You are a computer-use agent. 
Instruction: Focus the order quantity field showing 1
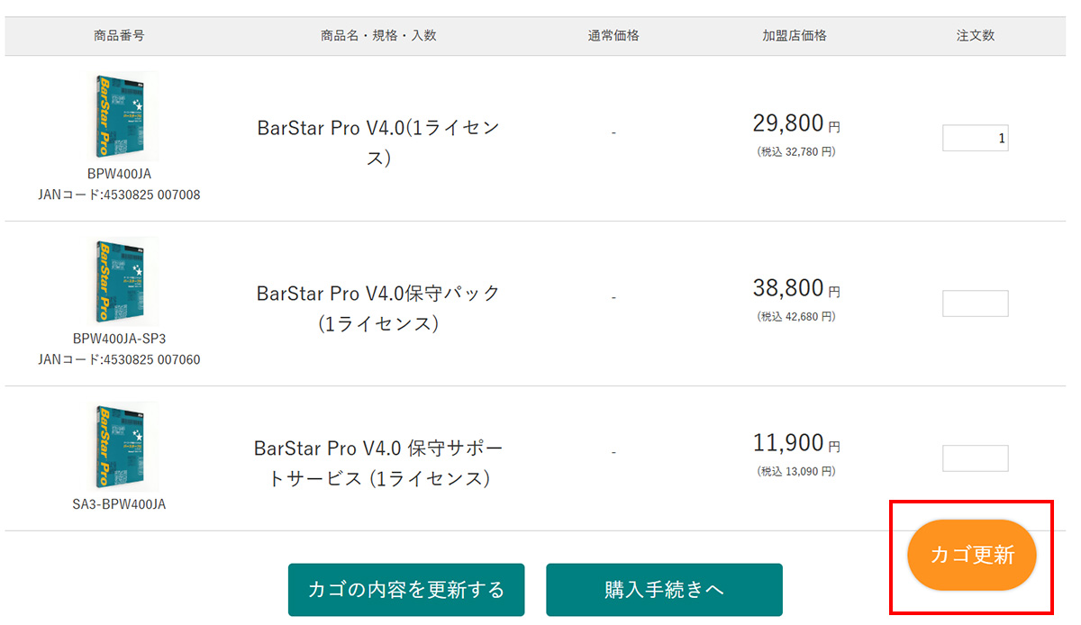[975, 139]
